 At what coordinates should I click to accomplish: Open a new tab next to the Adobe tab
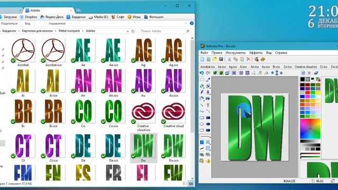[x=79, y=10]
